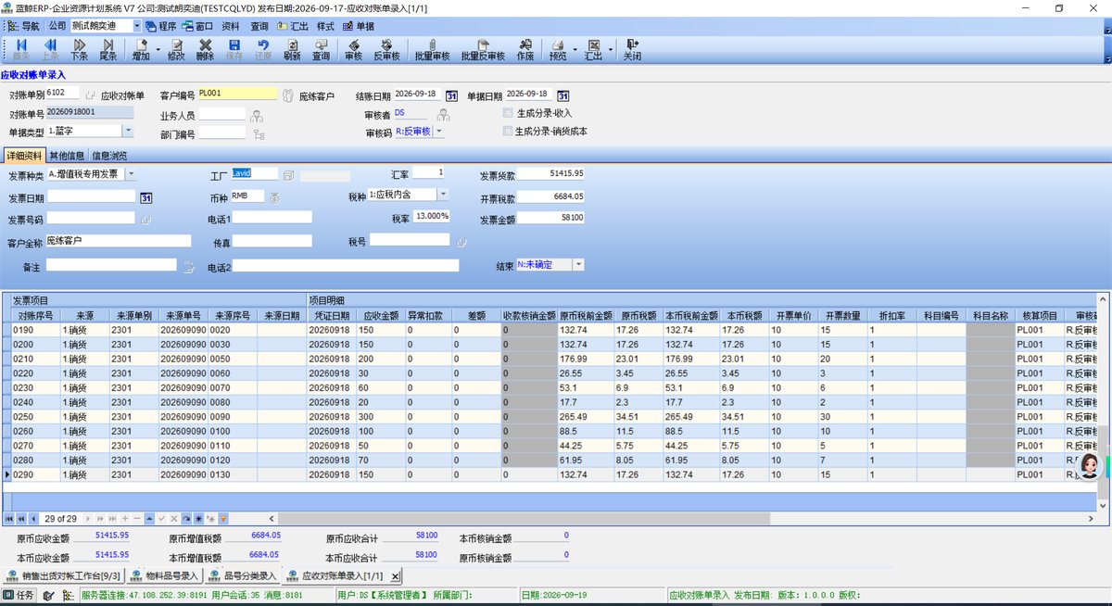1112x606 pixels.
Task: Click the 批量审核 batch approve icon
Action: click(x=432, y=49)
